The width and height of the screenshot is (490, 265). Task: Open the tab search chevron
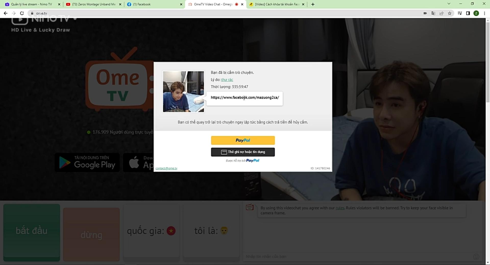449,4
